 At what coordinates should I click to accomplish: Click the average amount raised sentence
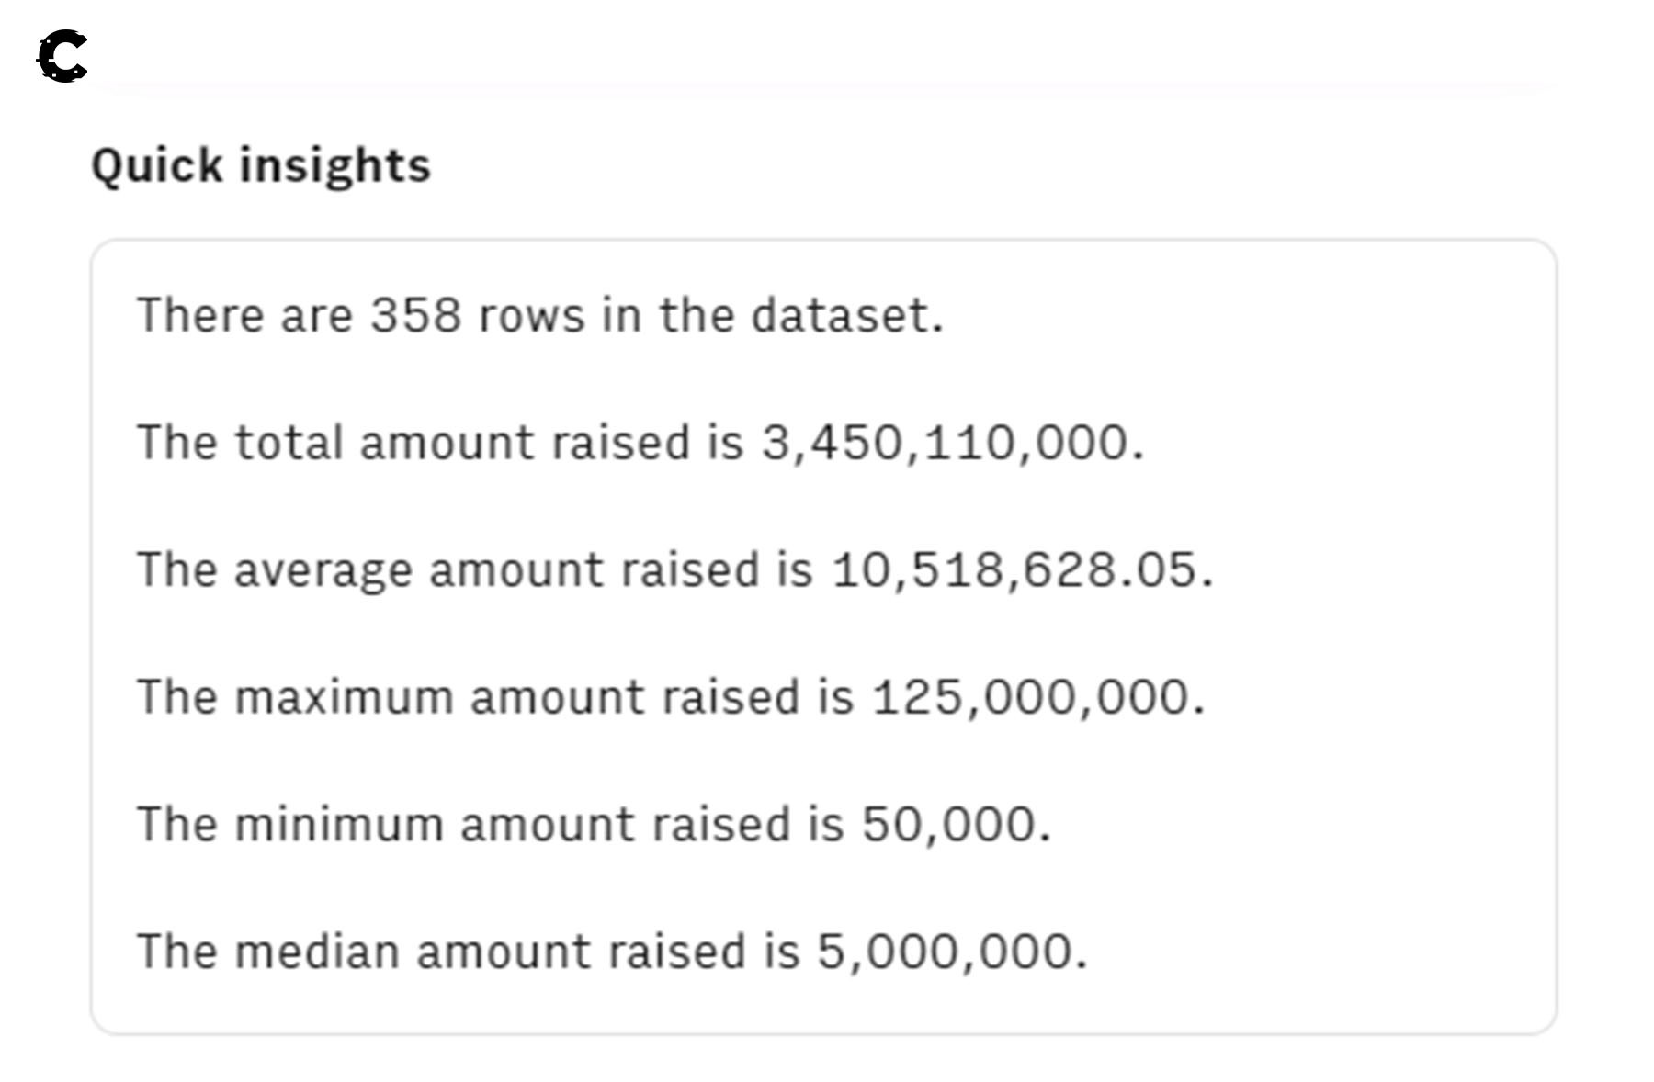(674, 569)
